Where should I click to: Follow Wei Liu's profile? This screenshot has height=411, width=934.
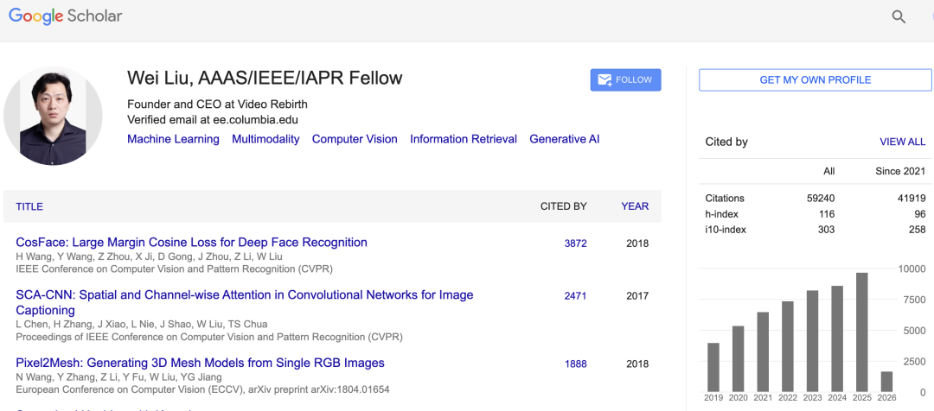(x=625, y=79)
